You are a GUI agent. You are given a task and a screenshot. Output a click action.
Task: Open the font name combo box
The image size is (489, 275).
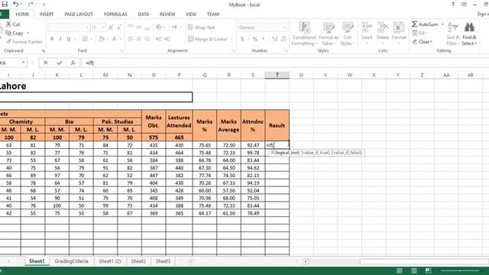coord(69,27)
